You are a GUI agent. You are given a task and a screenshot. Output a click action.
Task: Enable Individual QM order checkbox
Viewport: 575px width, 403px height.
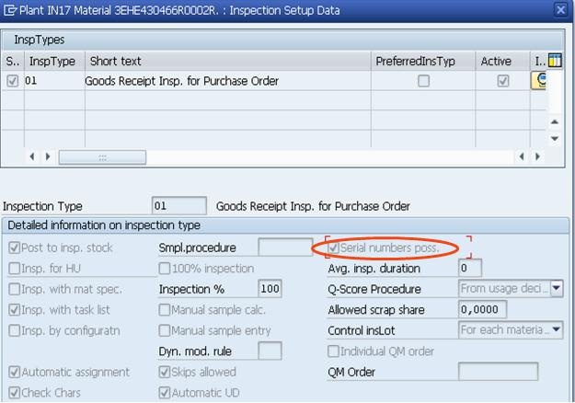(x=333, y=351)
